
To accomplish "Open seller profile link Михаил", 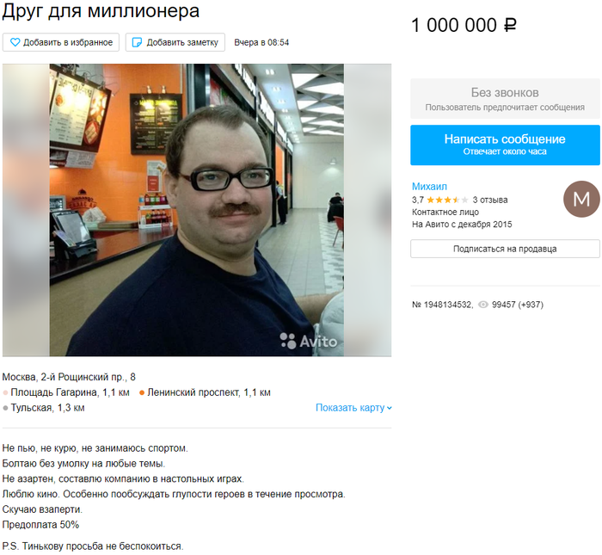I will coord(429,187).
